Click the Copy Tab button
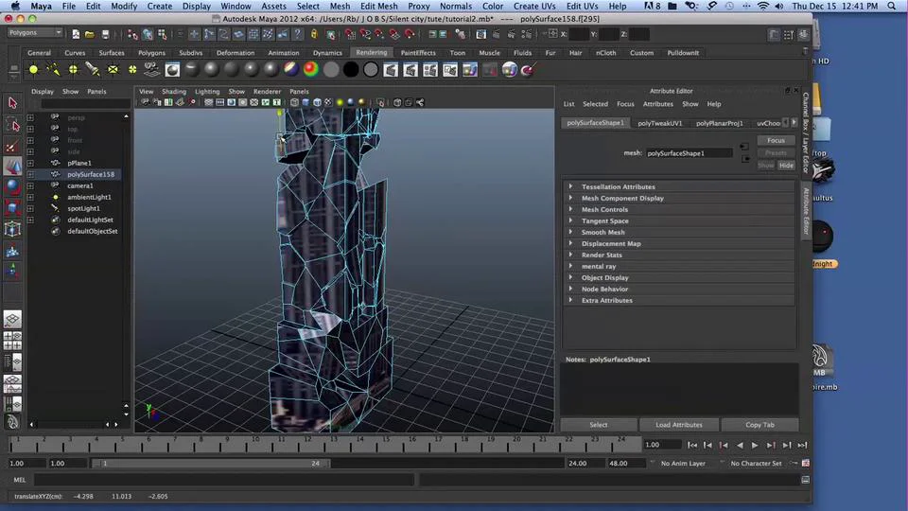908x511 pixels. click(x=760, y=425)
